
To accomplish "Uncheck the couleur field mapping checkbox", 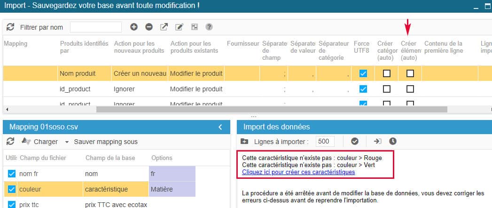I will (12, 190).
